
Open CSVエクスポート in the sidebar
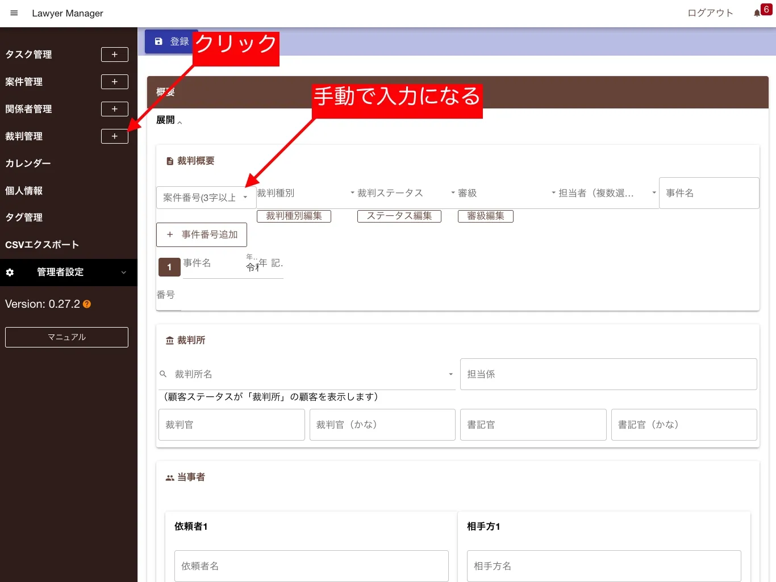[x=42, y=245]
